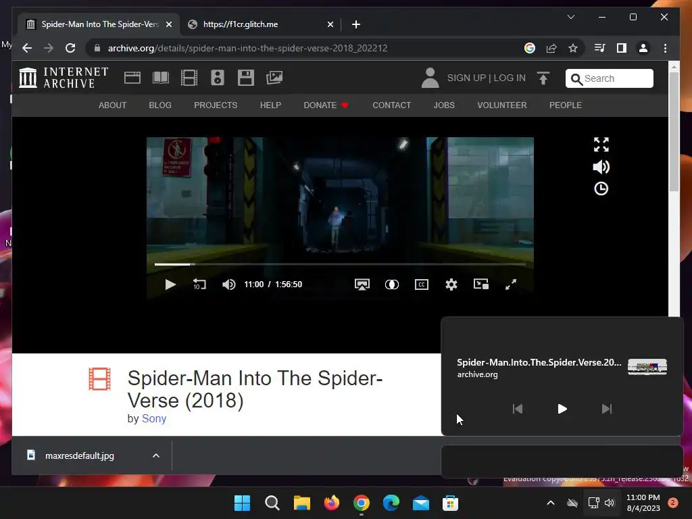Click the media popup thumbnail image
Image resolution: width=692 pixels, height=519 pixels.
pos(647,367)
